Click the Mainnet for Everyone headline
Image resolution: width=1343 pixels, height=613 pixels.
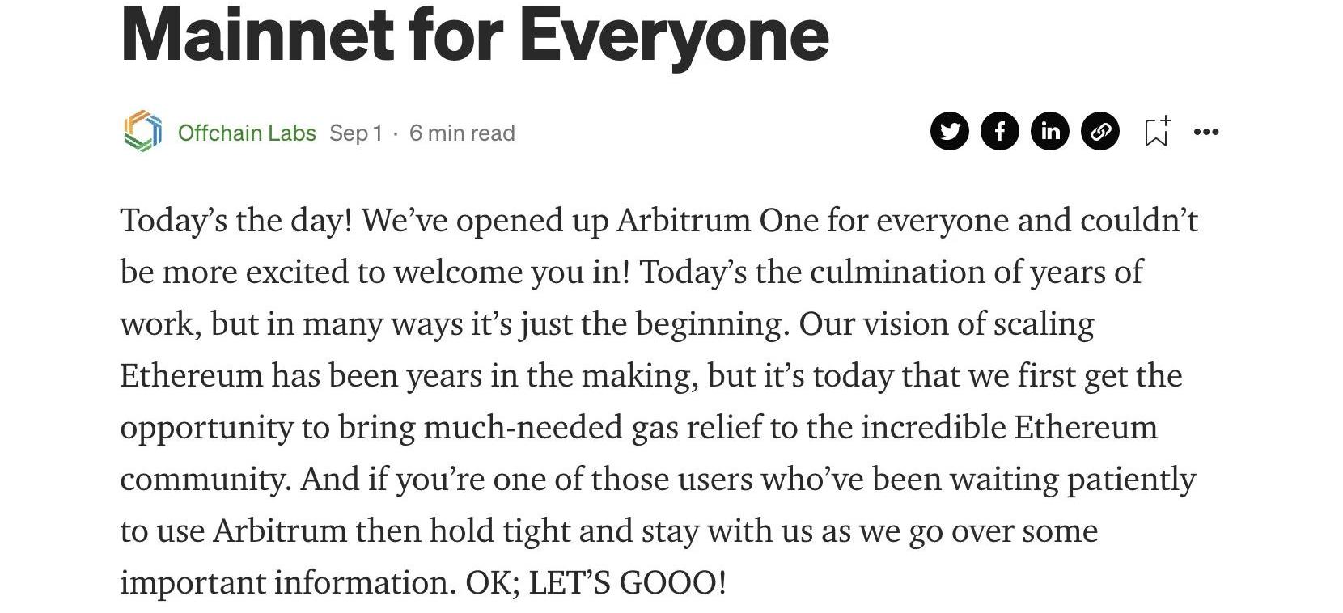tap(475, 34)
